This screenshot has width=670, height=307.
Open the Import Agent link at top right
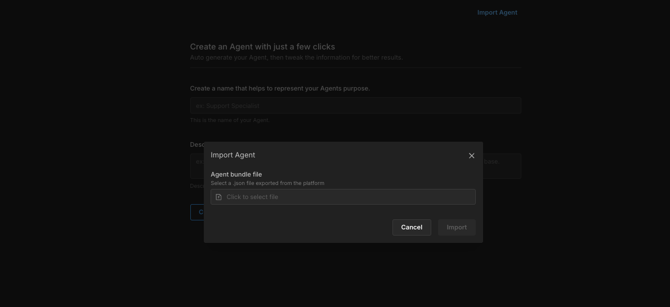click(497, 12)
